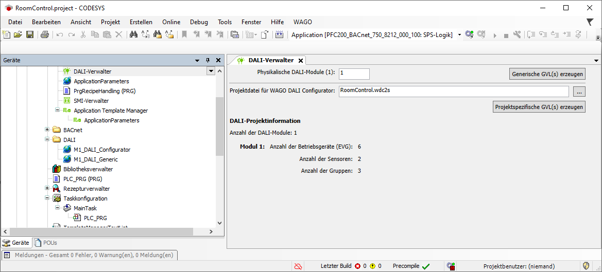This screenshot has height=272, width=602.
Task: Select PrgRecipeHandling (PRG) in the tree
Action: 105,91
